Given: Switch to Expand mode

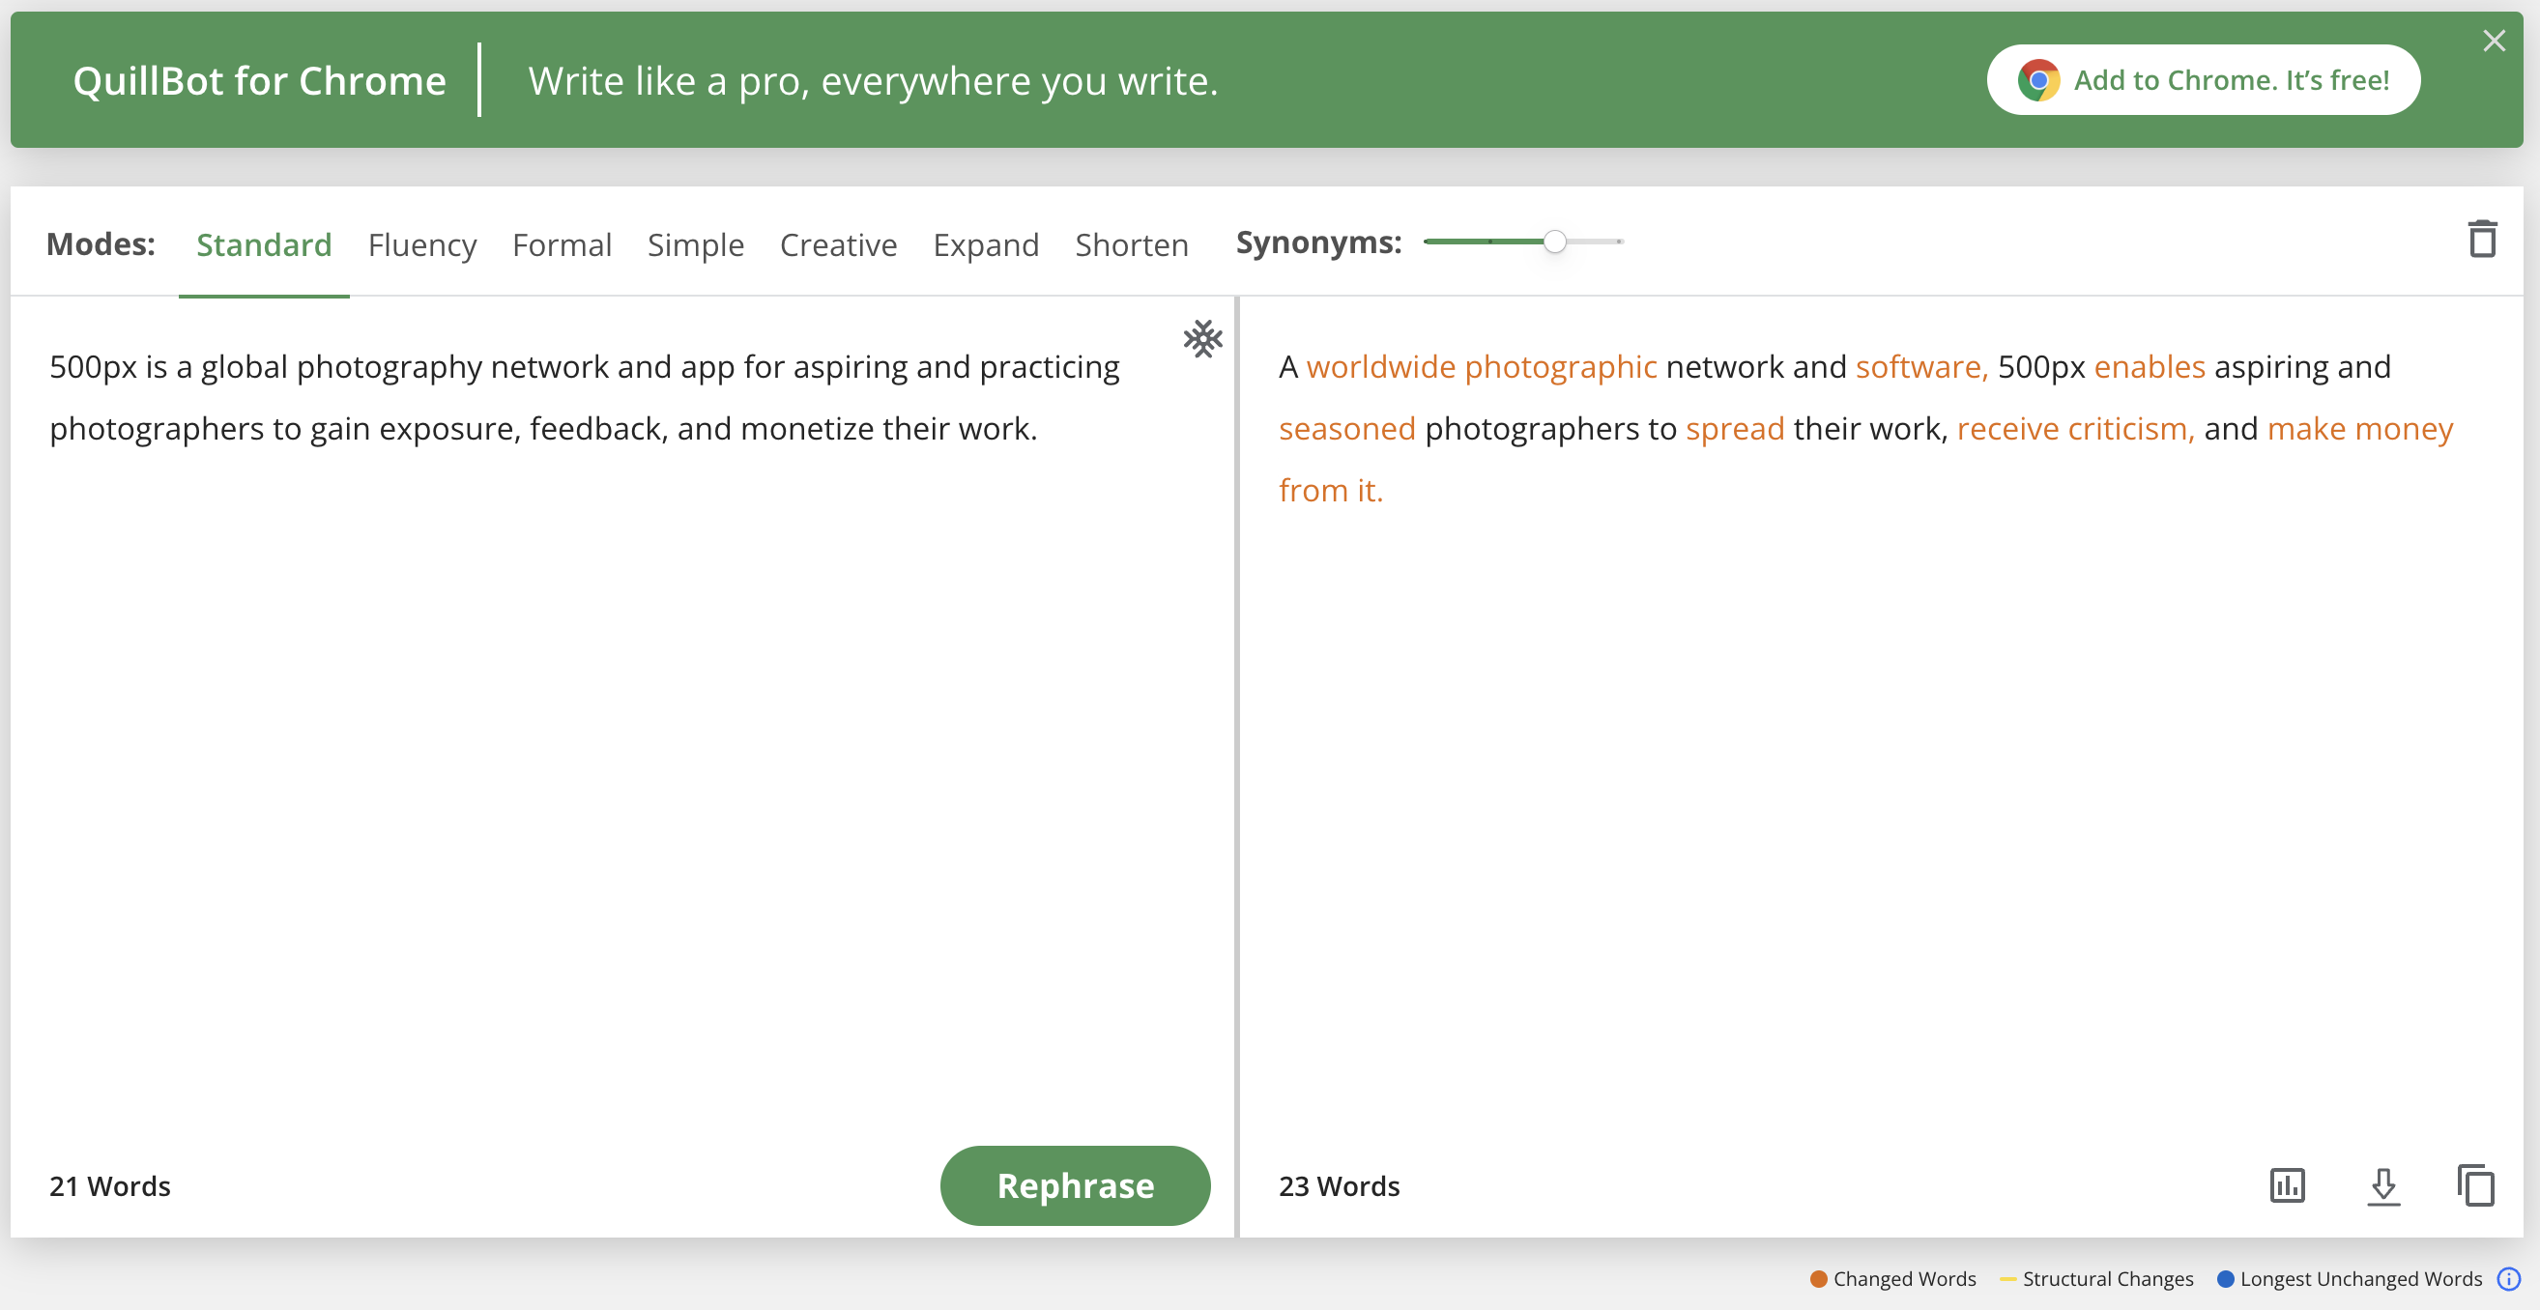Looking at the screenshot, I should click(985, 243).
